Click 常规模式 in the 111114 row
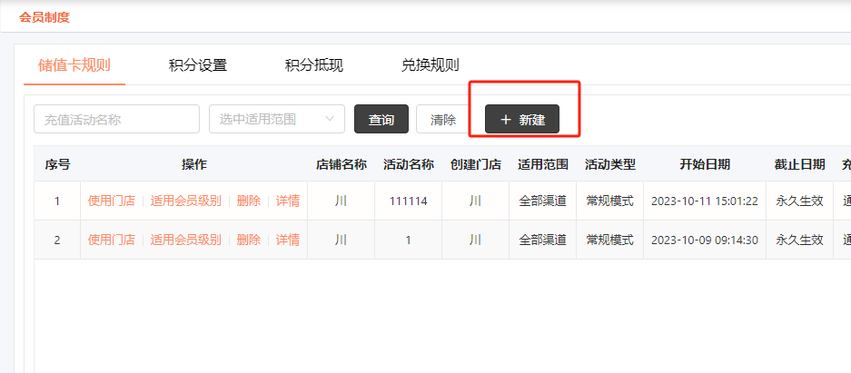 click(x=610, y=201)
